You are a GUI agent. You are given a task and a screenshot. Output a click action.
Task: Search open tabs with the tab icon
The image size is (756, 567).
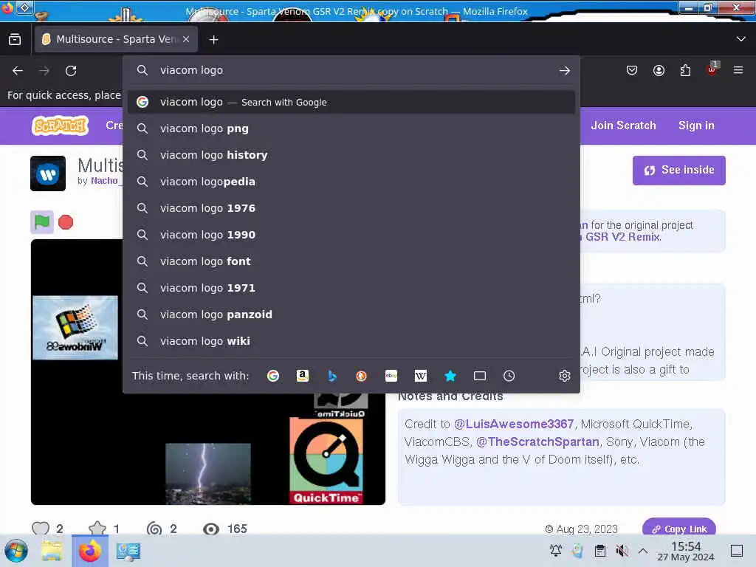coord(480,376)
